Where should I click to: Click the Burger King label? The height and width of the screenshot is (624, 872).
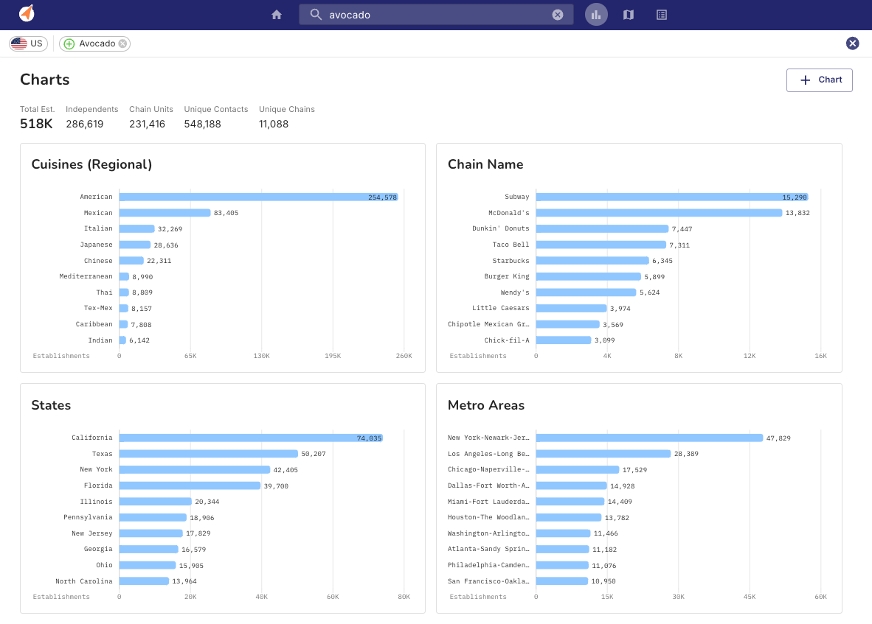tap(507, 276)
